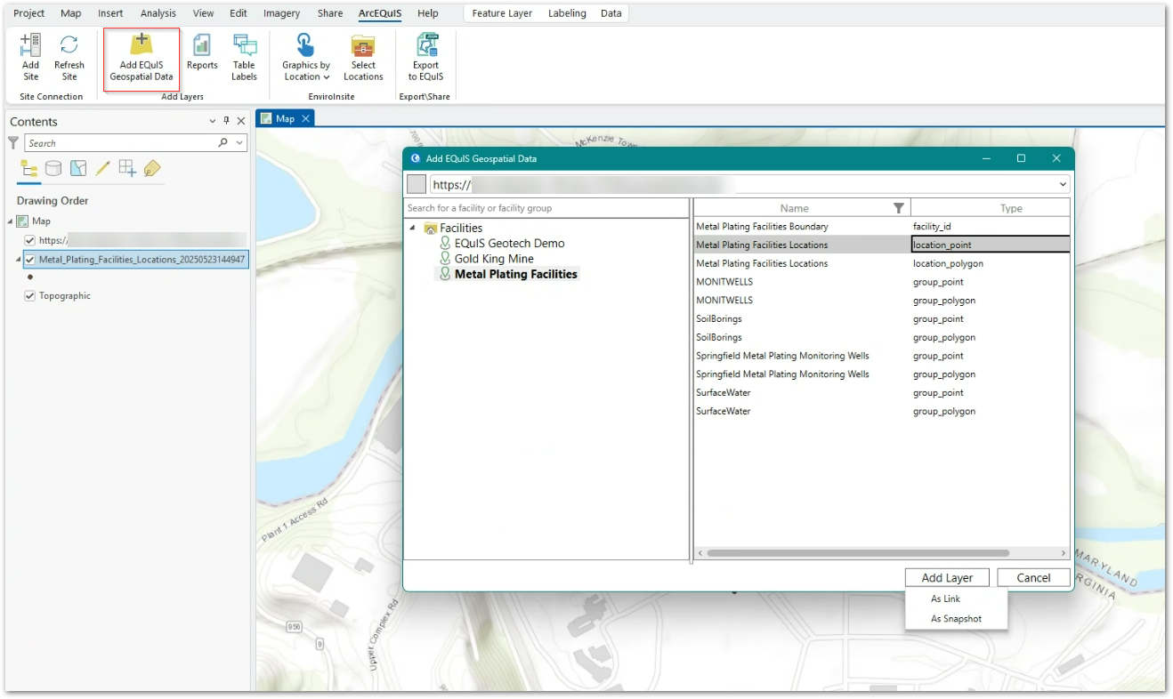This screenshot has width=1173, height=699.
Task: Click the gray swatch beside URL field
Action: click(417, 184)
